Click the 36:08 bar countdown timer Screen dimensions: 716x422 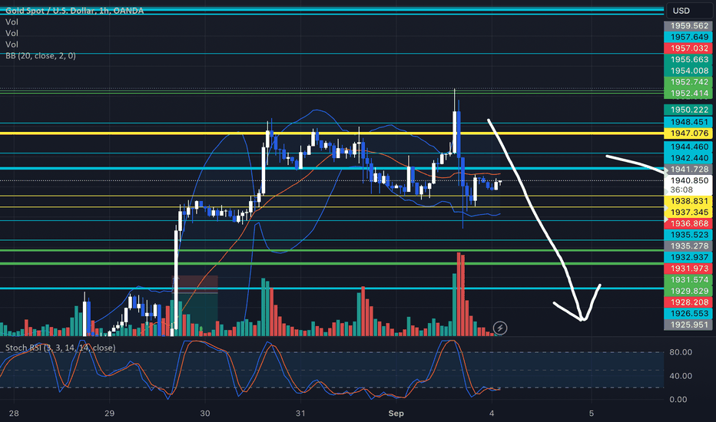(681, 190)
